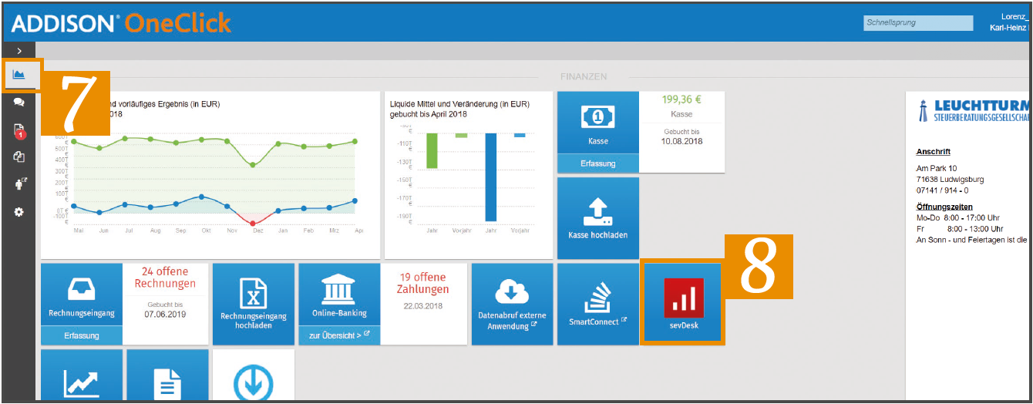Expand the left sidebar with the arrow
The image size is (1033, 404).
19,50
